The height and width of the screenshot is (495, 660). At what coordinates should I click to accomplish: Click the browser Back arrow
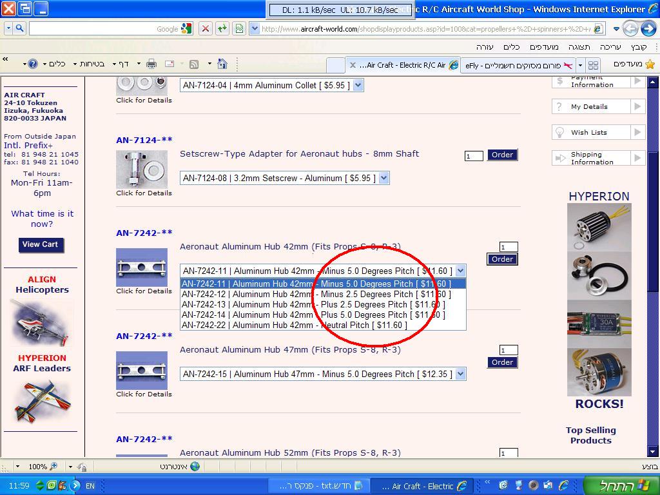630,28
